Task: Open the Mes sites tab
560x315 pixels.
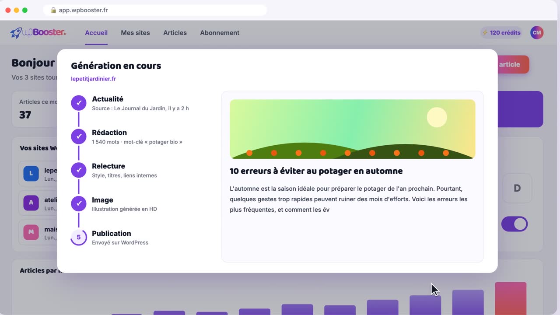Action: (135, 33)
